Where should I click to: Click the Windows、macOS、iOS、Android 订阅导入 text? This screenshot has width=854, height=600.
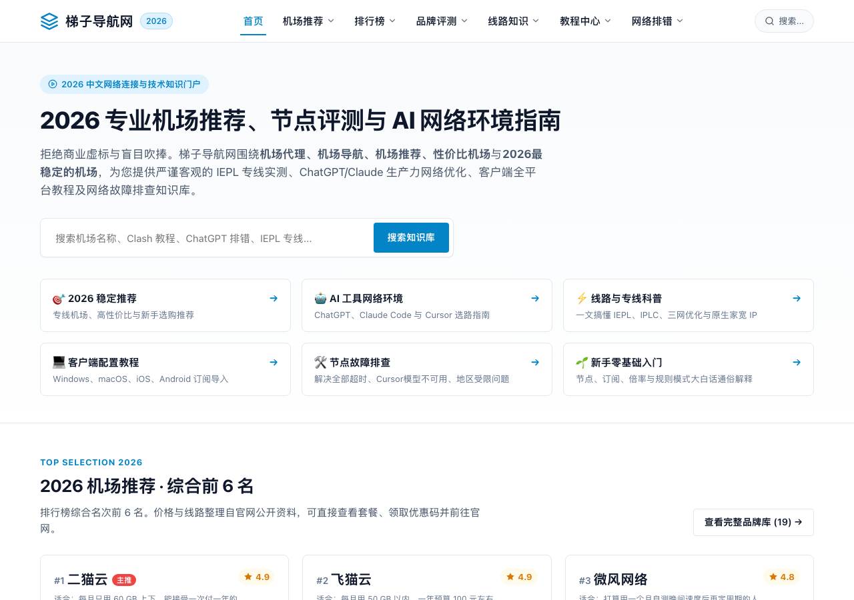(x=141, y=379)
